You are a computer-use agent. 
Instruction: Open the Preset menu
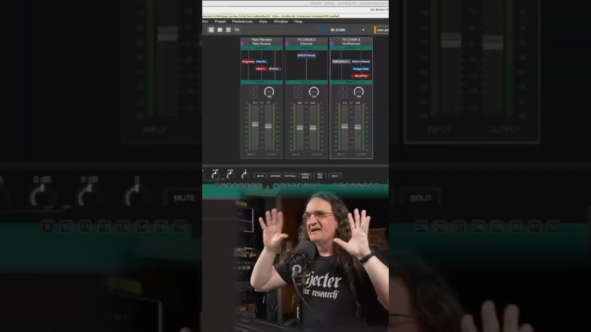click(x=220, y=21)
